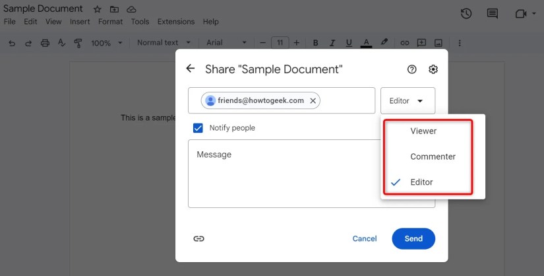Open share dialog help icon
This screenshot has width=544, height=276.
[x=412, y=69]
